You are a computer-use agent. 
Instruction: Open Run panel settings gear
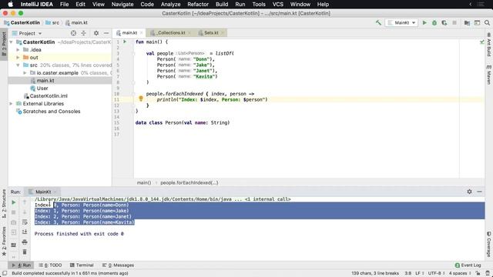pos(469,192)
